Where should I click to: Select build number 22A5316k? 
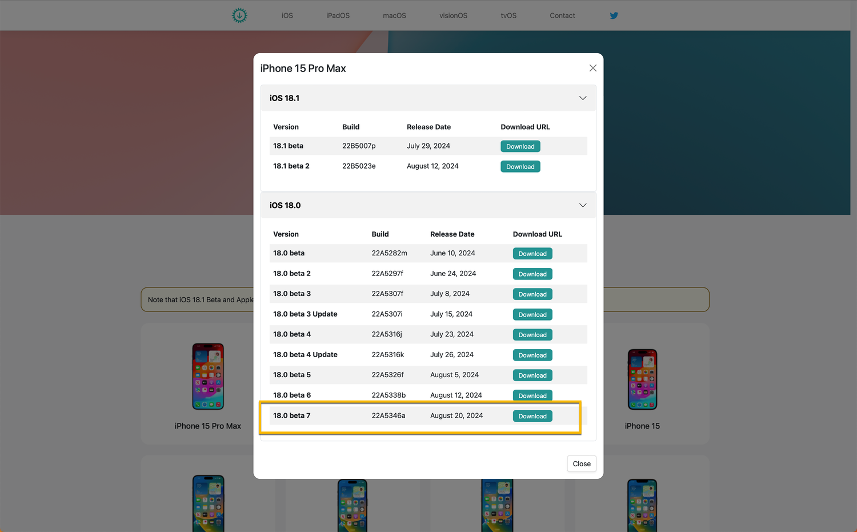click(x=388, y=354)
